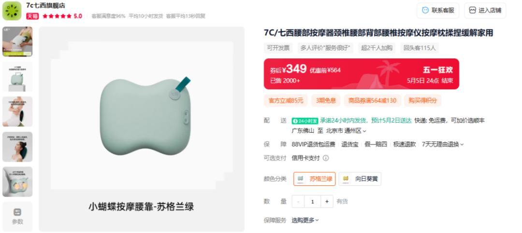Click the 商品券满564减130 coupon tag
Image resolution: width=522 pixels, height=233 pixels.
[372, 100]
